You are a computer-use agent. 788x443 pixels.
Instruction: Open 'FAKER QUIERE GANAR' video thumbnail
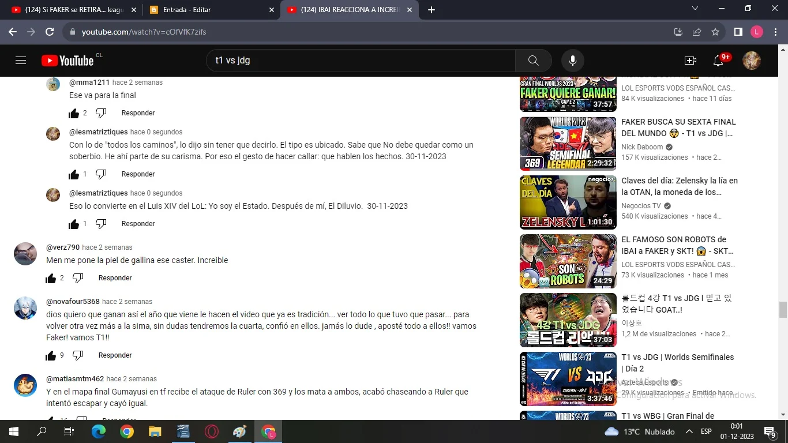point(568,93)
